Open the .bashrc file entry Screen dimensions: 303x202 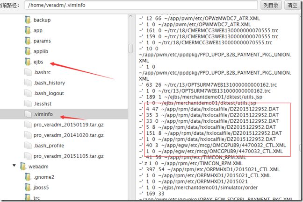(x=42, y=72)
